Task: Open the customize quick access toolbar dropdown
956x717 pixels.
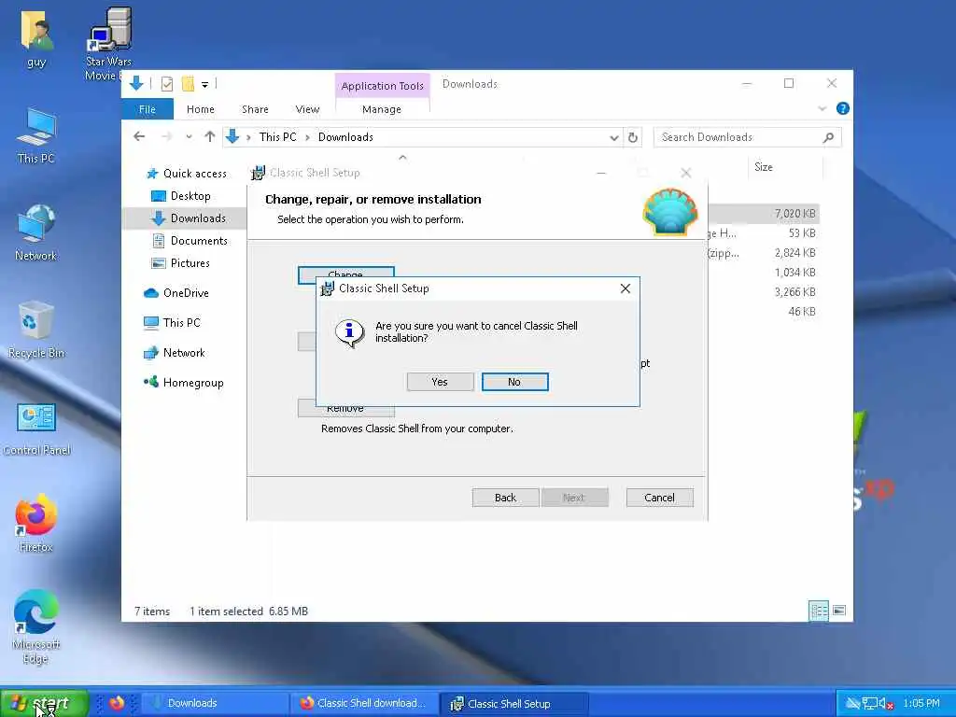Action: (204, 84)
